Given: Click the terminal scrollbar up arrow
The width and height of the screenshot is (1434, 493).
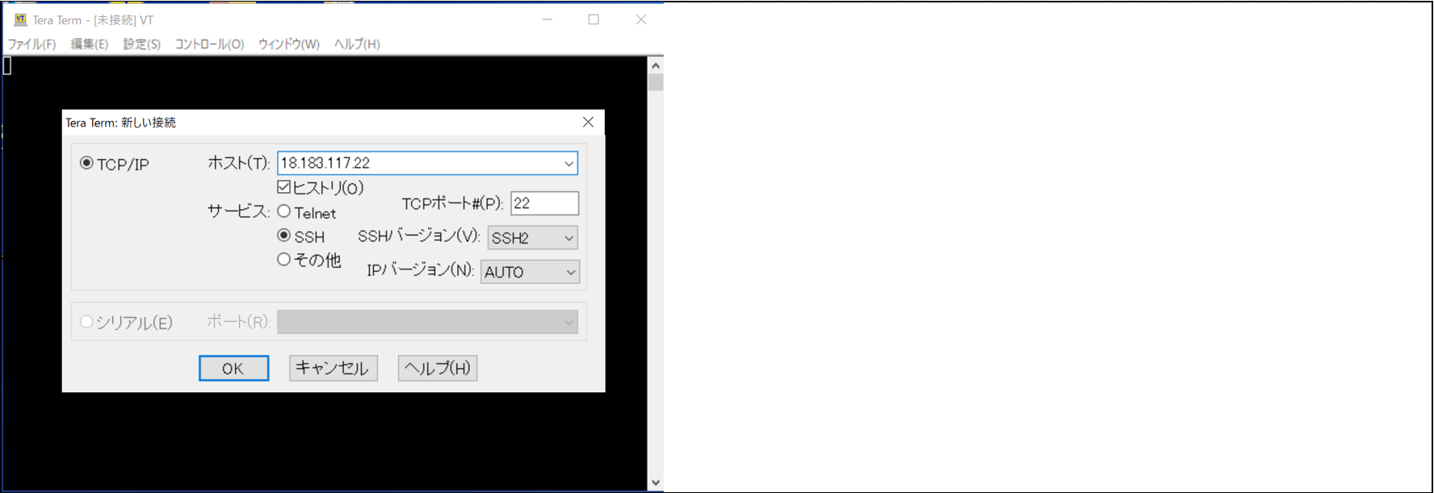Looking at the screenshot, I should pos(656,65).
